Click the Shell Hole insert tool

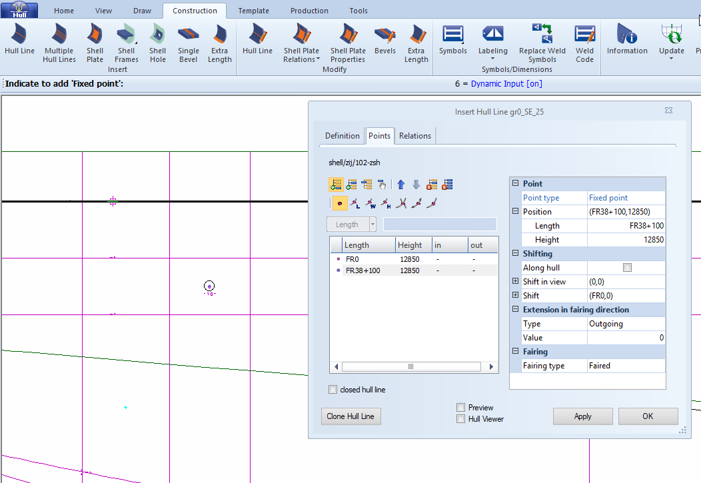pos(157,43)
